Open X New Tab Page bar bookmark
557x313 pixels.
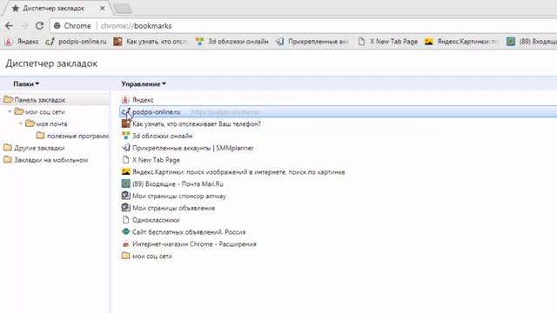coord(388,42)
